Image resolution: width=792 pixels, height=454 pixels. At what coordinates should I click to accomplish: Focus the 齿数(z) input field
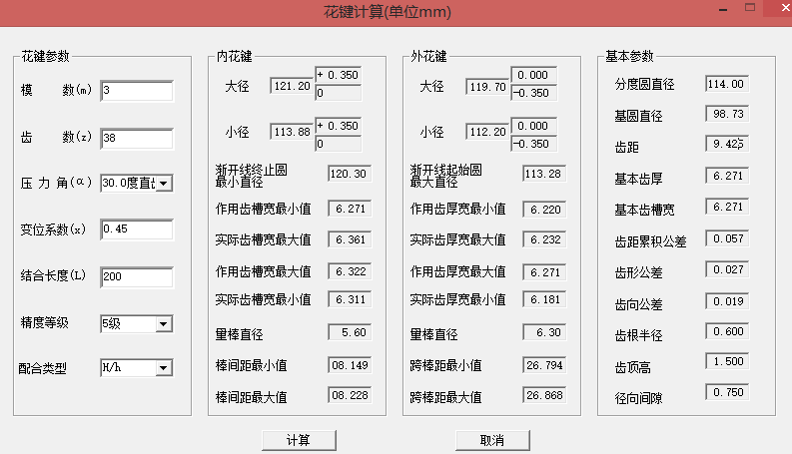[137, 139]
